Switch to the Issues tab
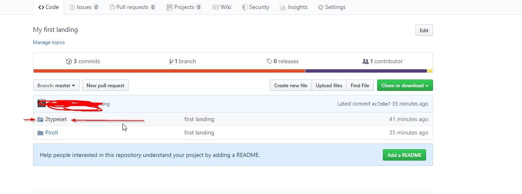 [84, 7]
